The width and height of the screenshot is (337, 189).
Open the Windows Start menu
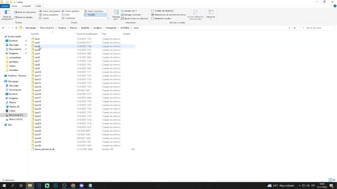tap(4, 185)
